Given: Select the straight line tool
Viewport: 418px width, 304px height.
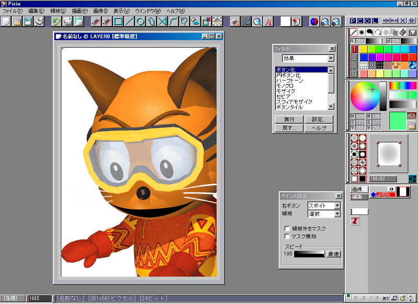Looking at the screenshot, I should [x=129, y=21].
